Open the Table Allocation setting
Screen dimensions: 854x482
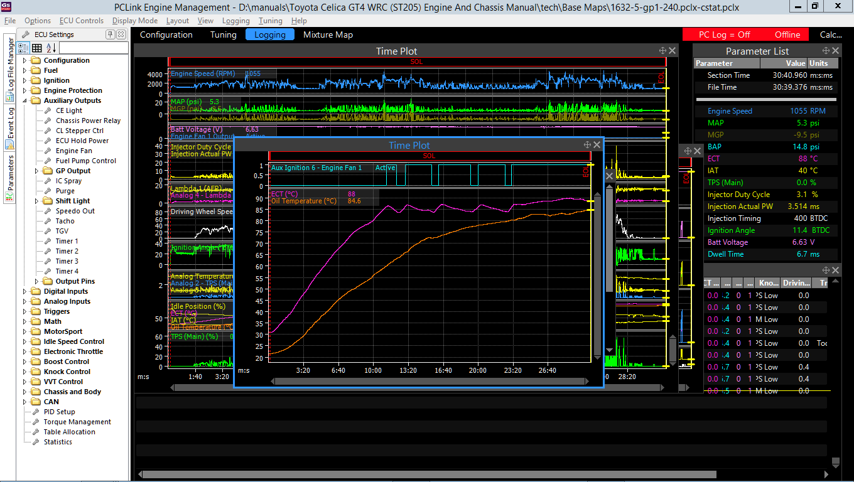click(x=69, y=432)
